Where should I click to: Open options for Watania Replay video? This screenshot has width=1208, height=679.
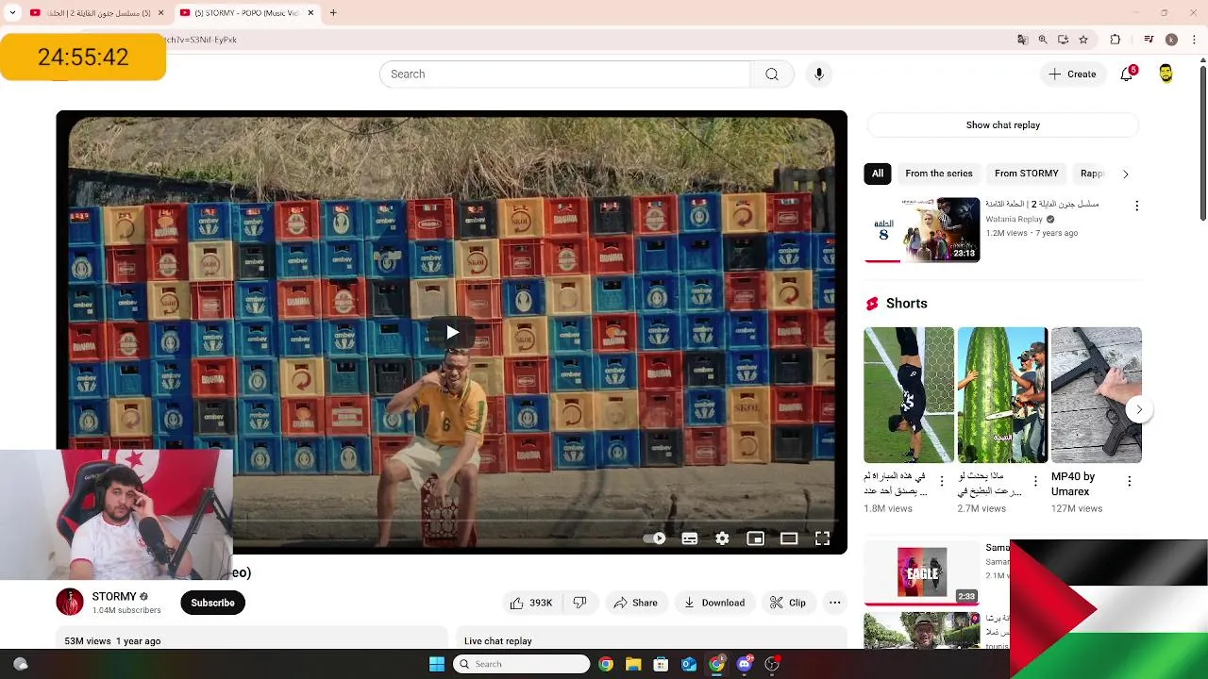click(x=1136, y=206)
